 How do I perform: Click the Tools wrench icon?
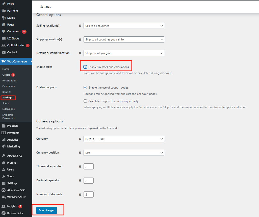pos(4,176)
